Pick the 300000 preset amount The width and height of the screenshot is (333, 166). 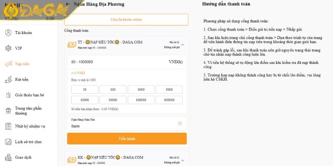coord(169,100)
